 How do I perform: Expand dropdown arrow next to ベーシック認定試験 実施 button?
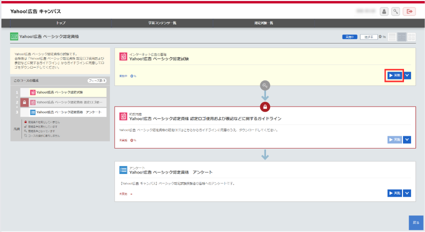[x=407, y=75]
